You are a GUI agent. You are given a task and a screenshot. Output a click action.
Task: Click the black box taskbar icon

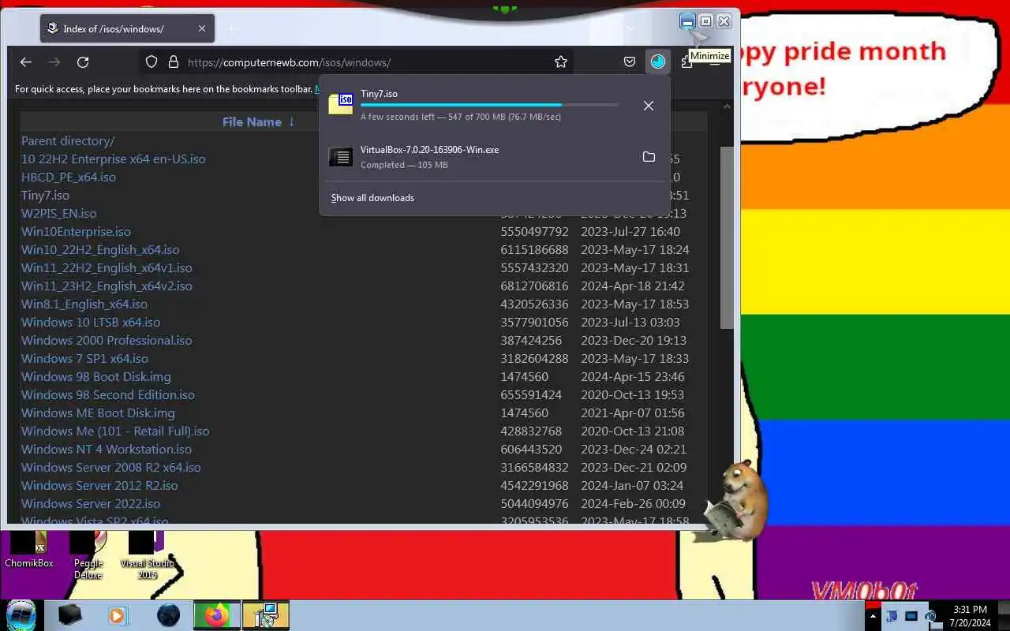pyautogui.click(x=69, y=615)
